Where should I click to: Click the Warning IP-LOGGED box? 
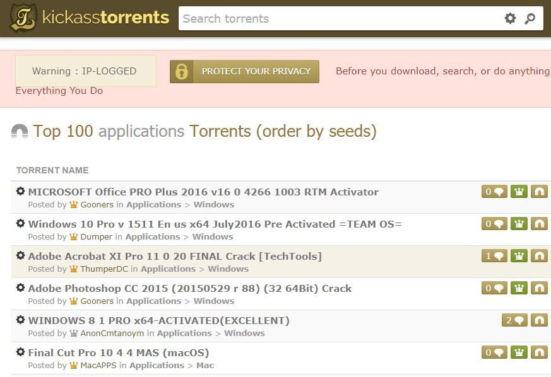click(85, 71)
